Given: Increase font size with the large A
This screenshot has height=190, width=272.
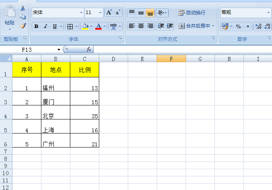Looking at the screenshot, I should click(109, 12).
